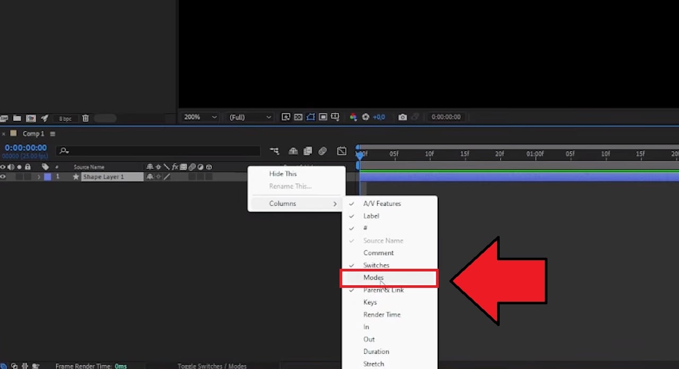Click the 10f mark on time ruler
The height and width of the screenshot is (369, 679).
(x=429, y=154)
